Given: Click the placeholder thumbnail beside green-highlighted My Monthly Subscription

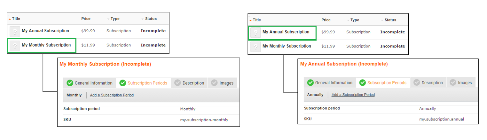Looking at the screenshot, I should coord(15,46).
